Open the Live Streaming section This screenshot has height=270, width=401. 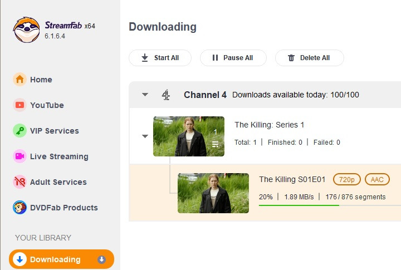(x=59, y=156)
